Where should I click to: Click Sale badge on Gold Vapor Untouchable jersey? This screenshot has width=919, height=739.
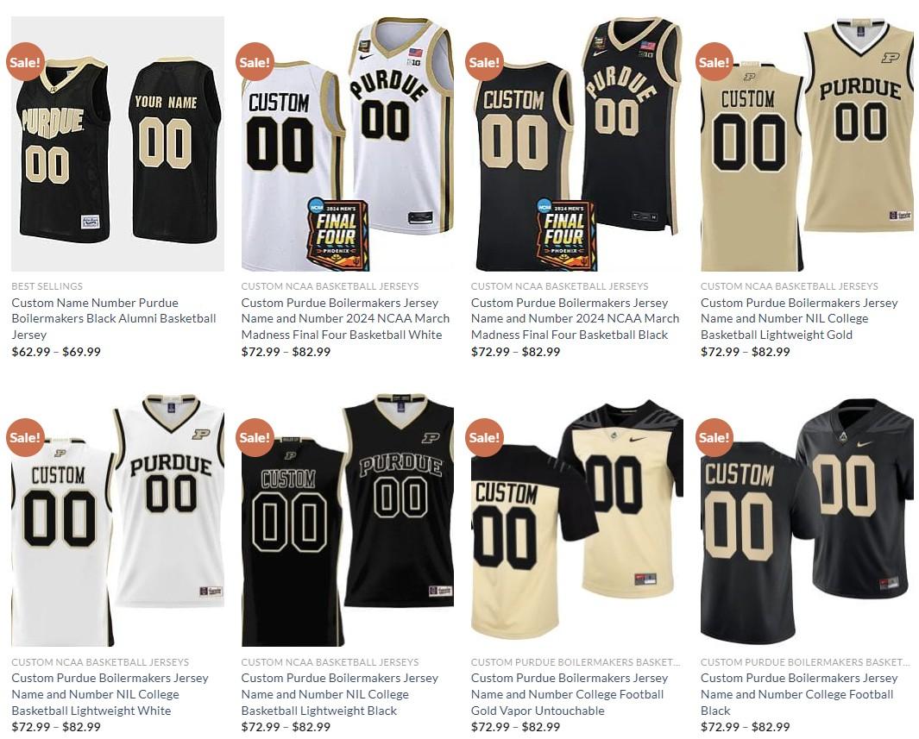pyautogui.click(x=485, y=437)
